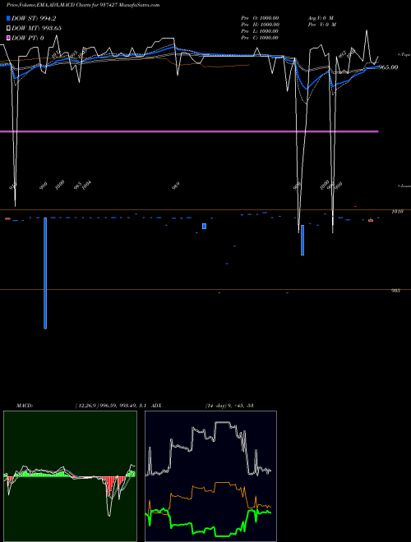Click the 'Pre O: 1000.00' value
411x542 pixels.
pyautogui.click(x=260, y=18)
